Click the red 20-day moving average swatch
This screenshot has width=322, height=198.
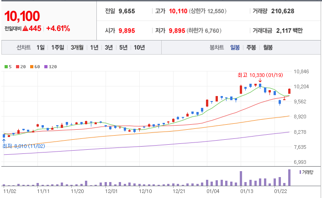(x=18, y=67)
